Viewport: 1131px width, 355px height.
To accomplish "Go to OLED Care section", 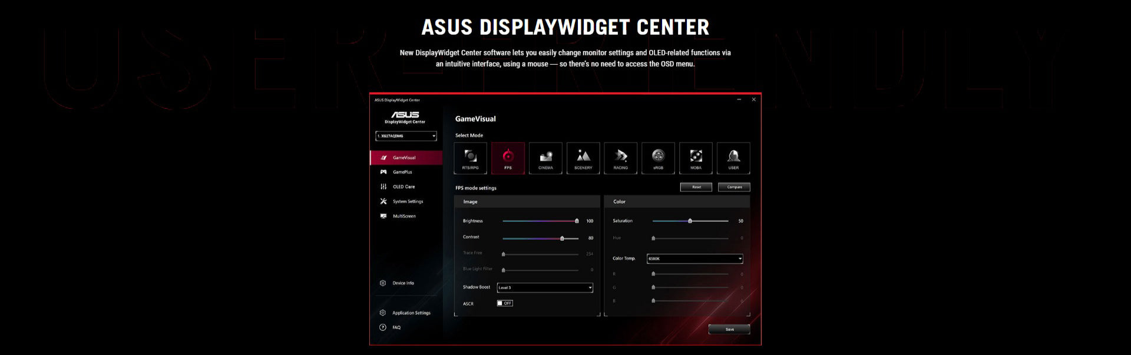I will click(x=404, y=187).
